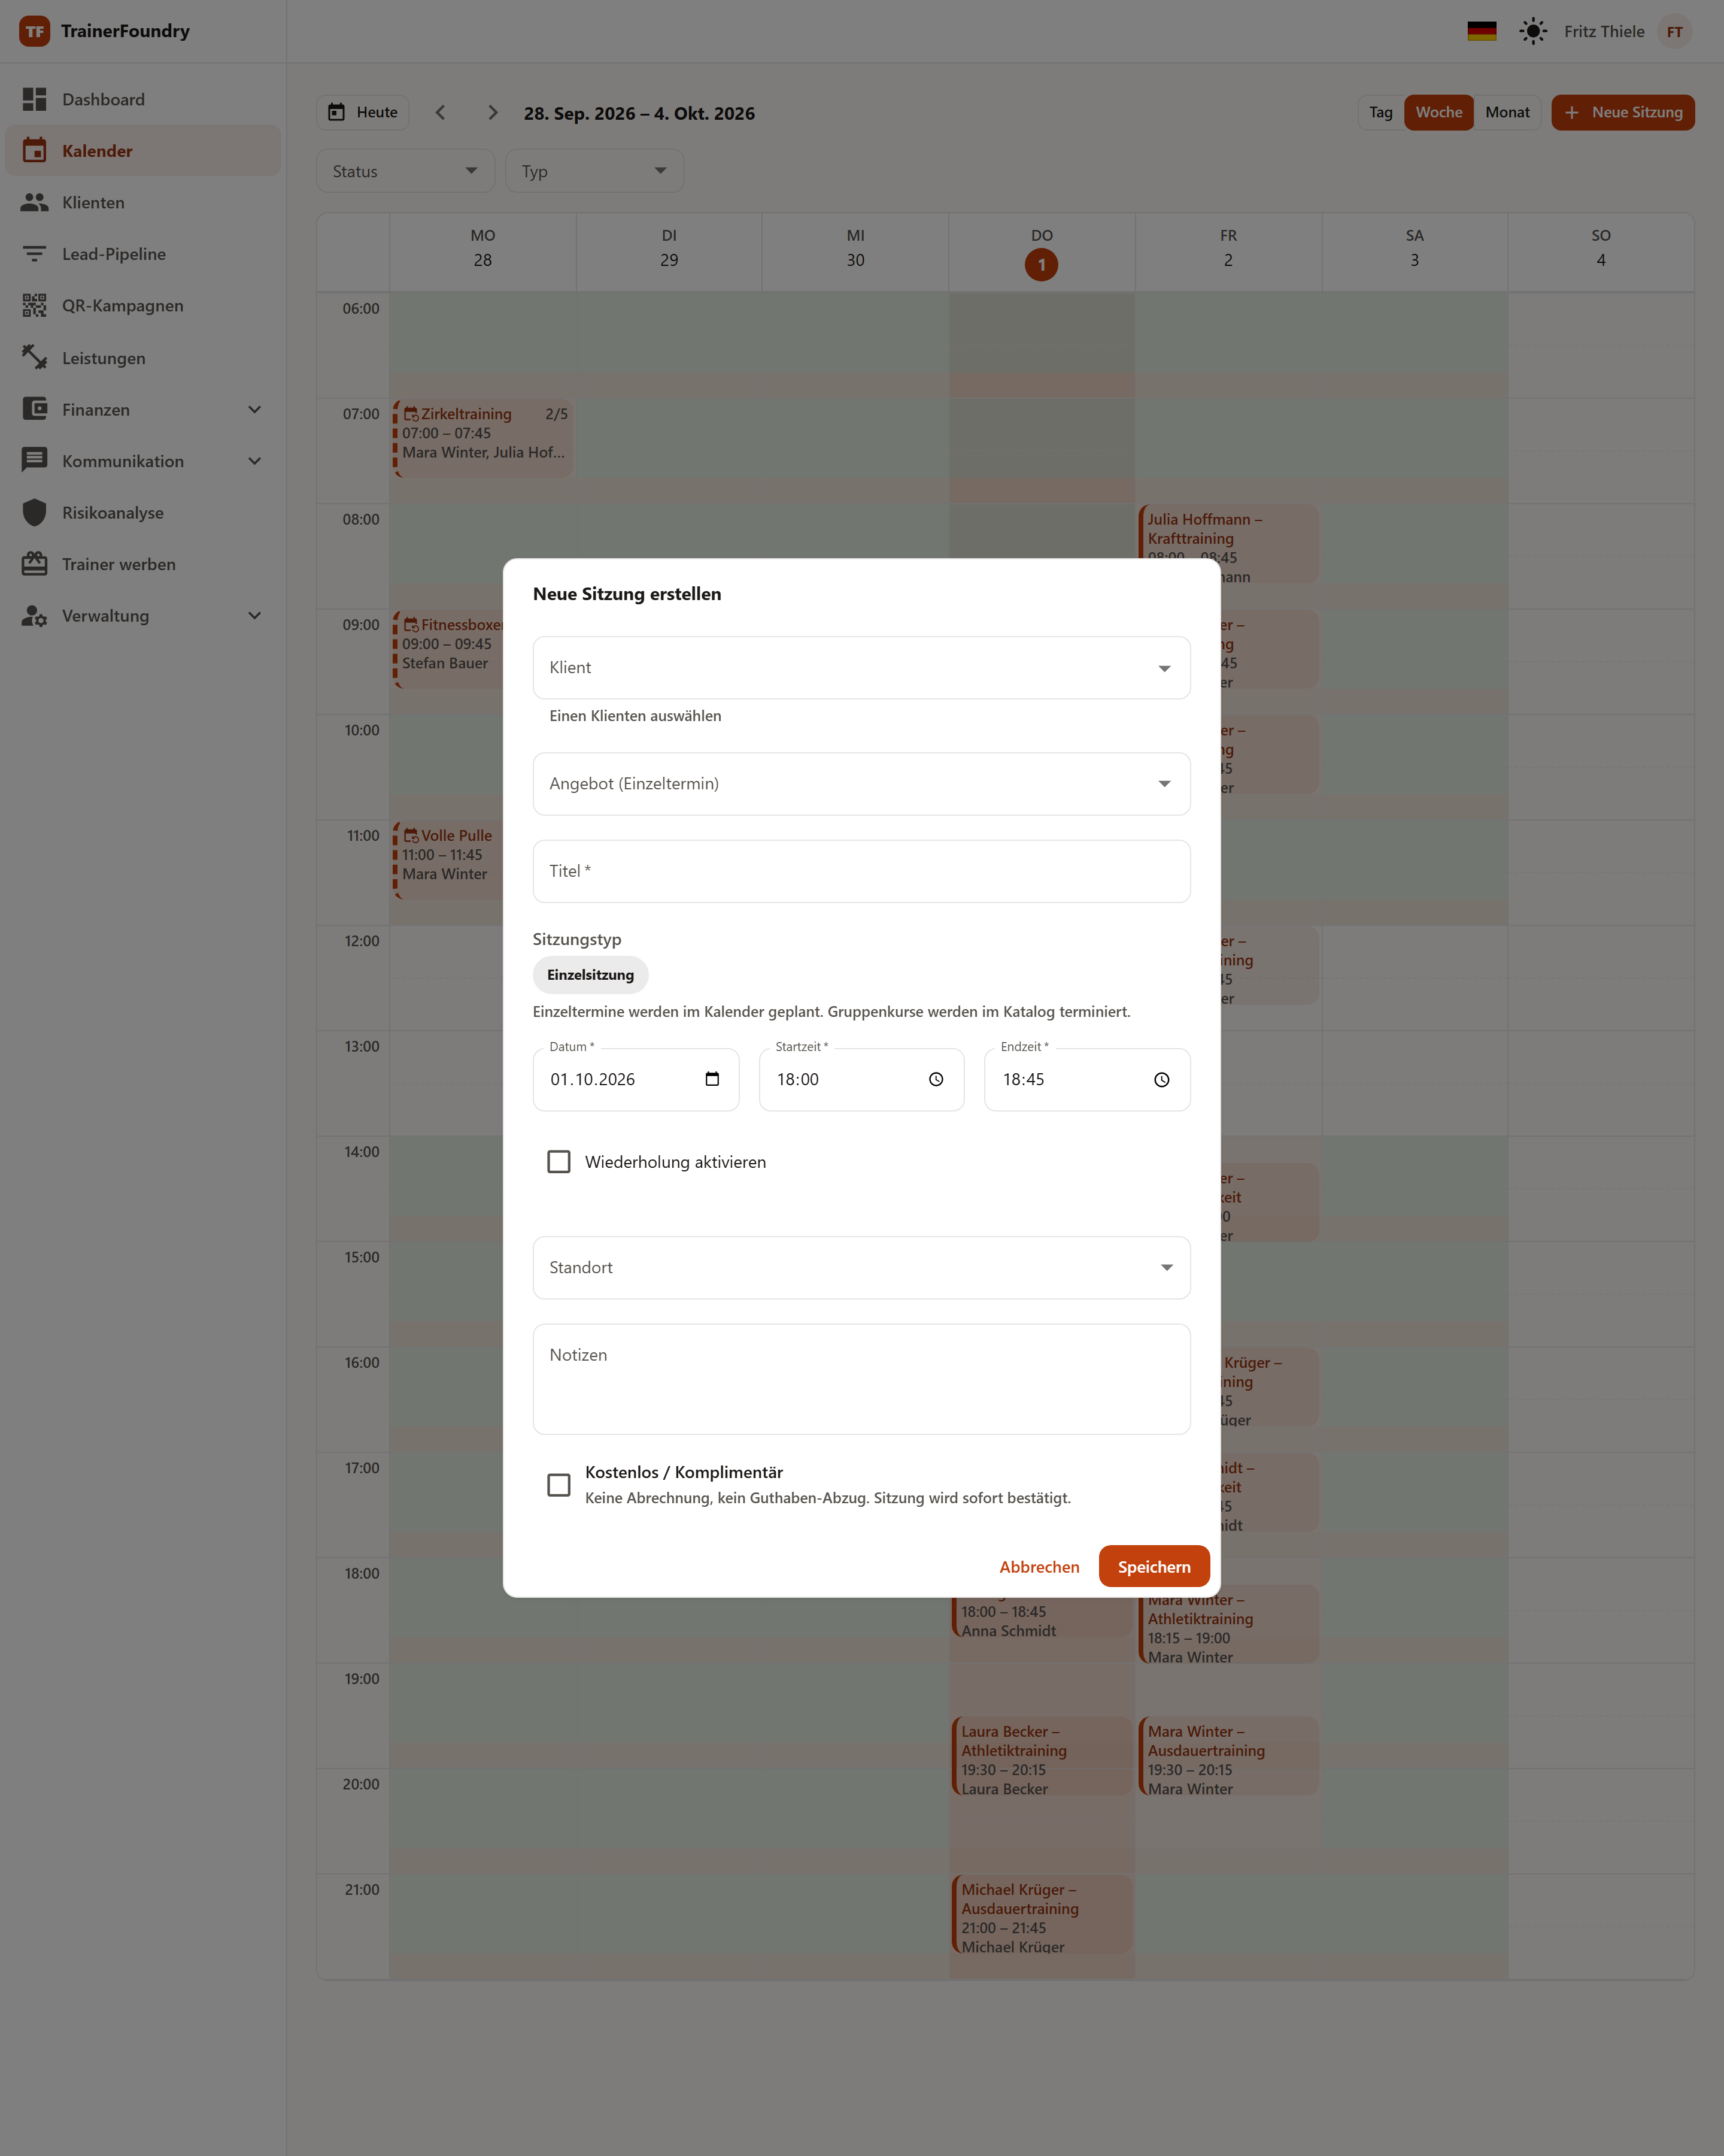
Task: Click the Trainer werben gift icon
Action: pos(35,564)
